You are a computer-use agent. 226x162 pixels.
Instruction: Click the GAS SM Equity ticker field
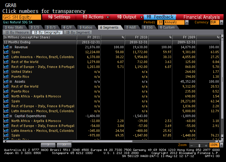[x=22, y=17]
